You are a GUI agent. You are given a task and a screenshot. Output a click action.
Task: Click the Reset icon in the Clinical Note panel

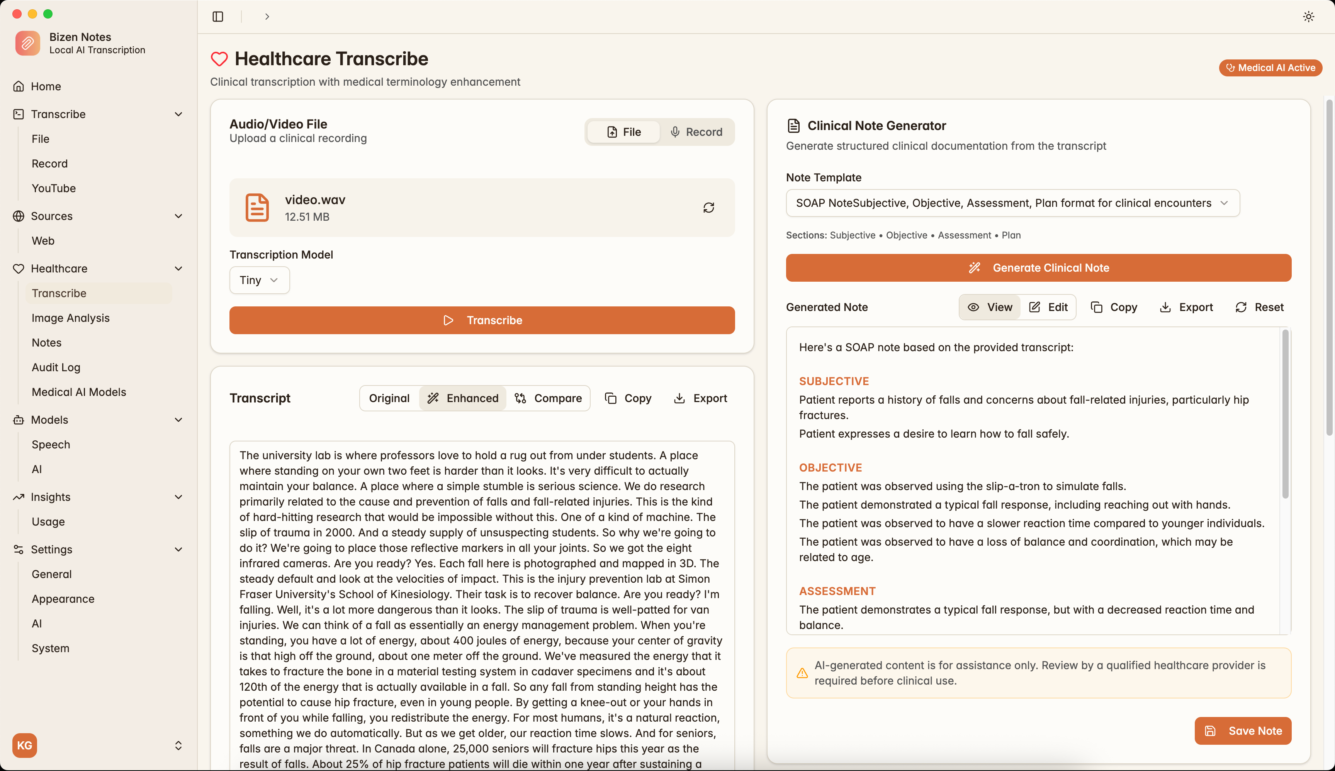click(x=1240, y=307)
